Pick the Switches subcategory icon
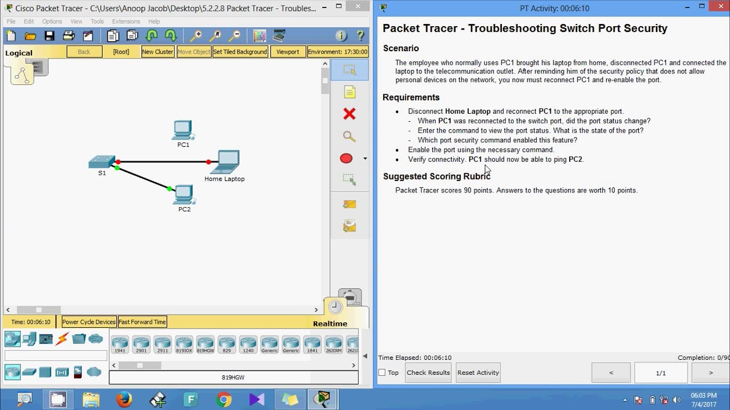730x410 pixels. (x=29, y=372)
